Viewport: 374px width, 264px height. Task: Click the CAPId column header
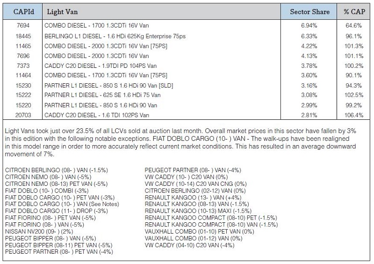[23, 12]
